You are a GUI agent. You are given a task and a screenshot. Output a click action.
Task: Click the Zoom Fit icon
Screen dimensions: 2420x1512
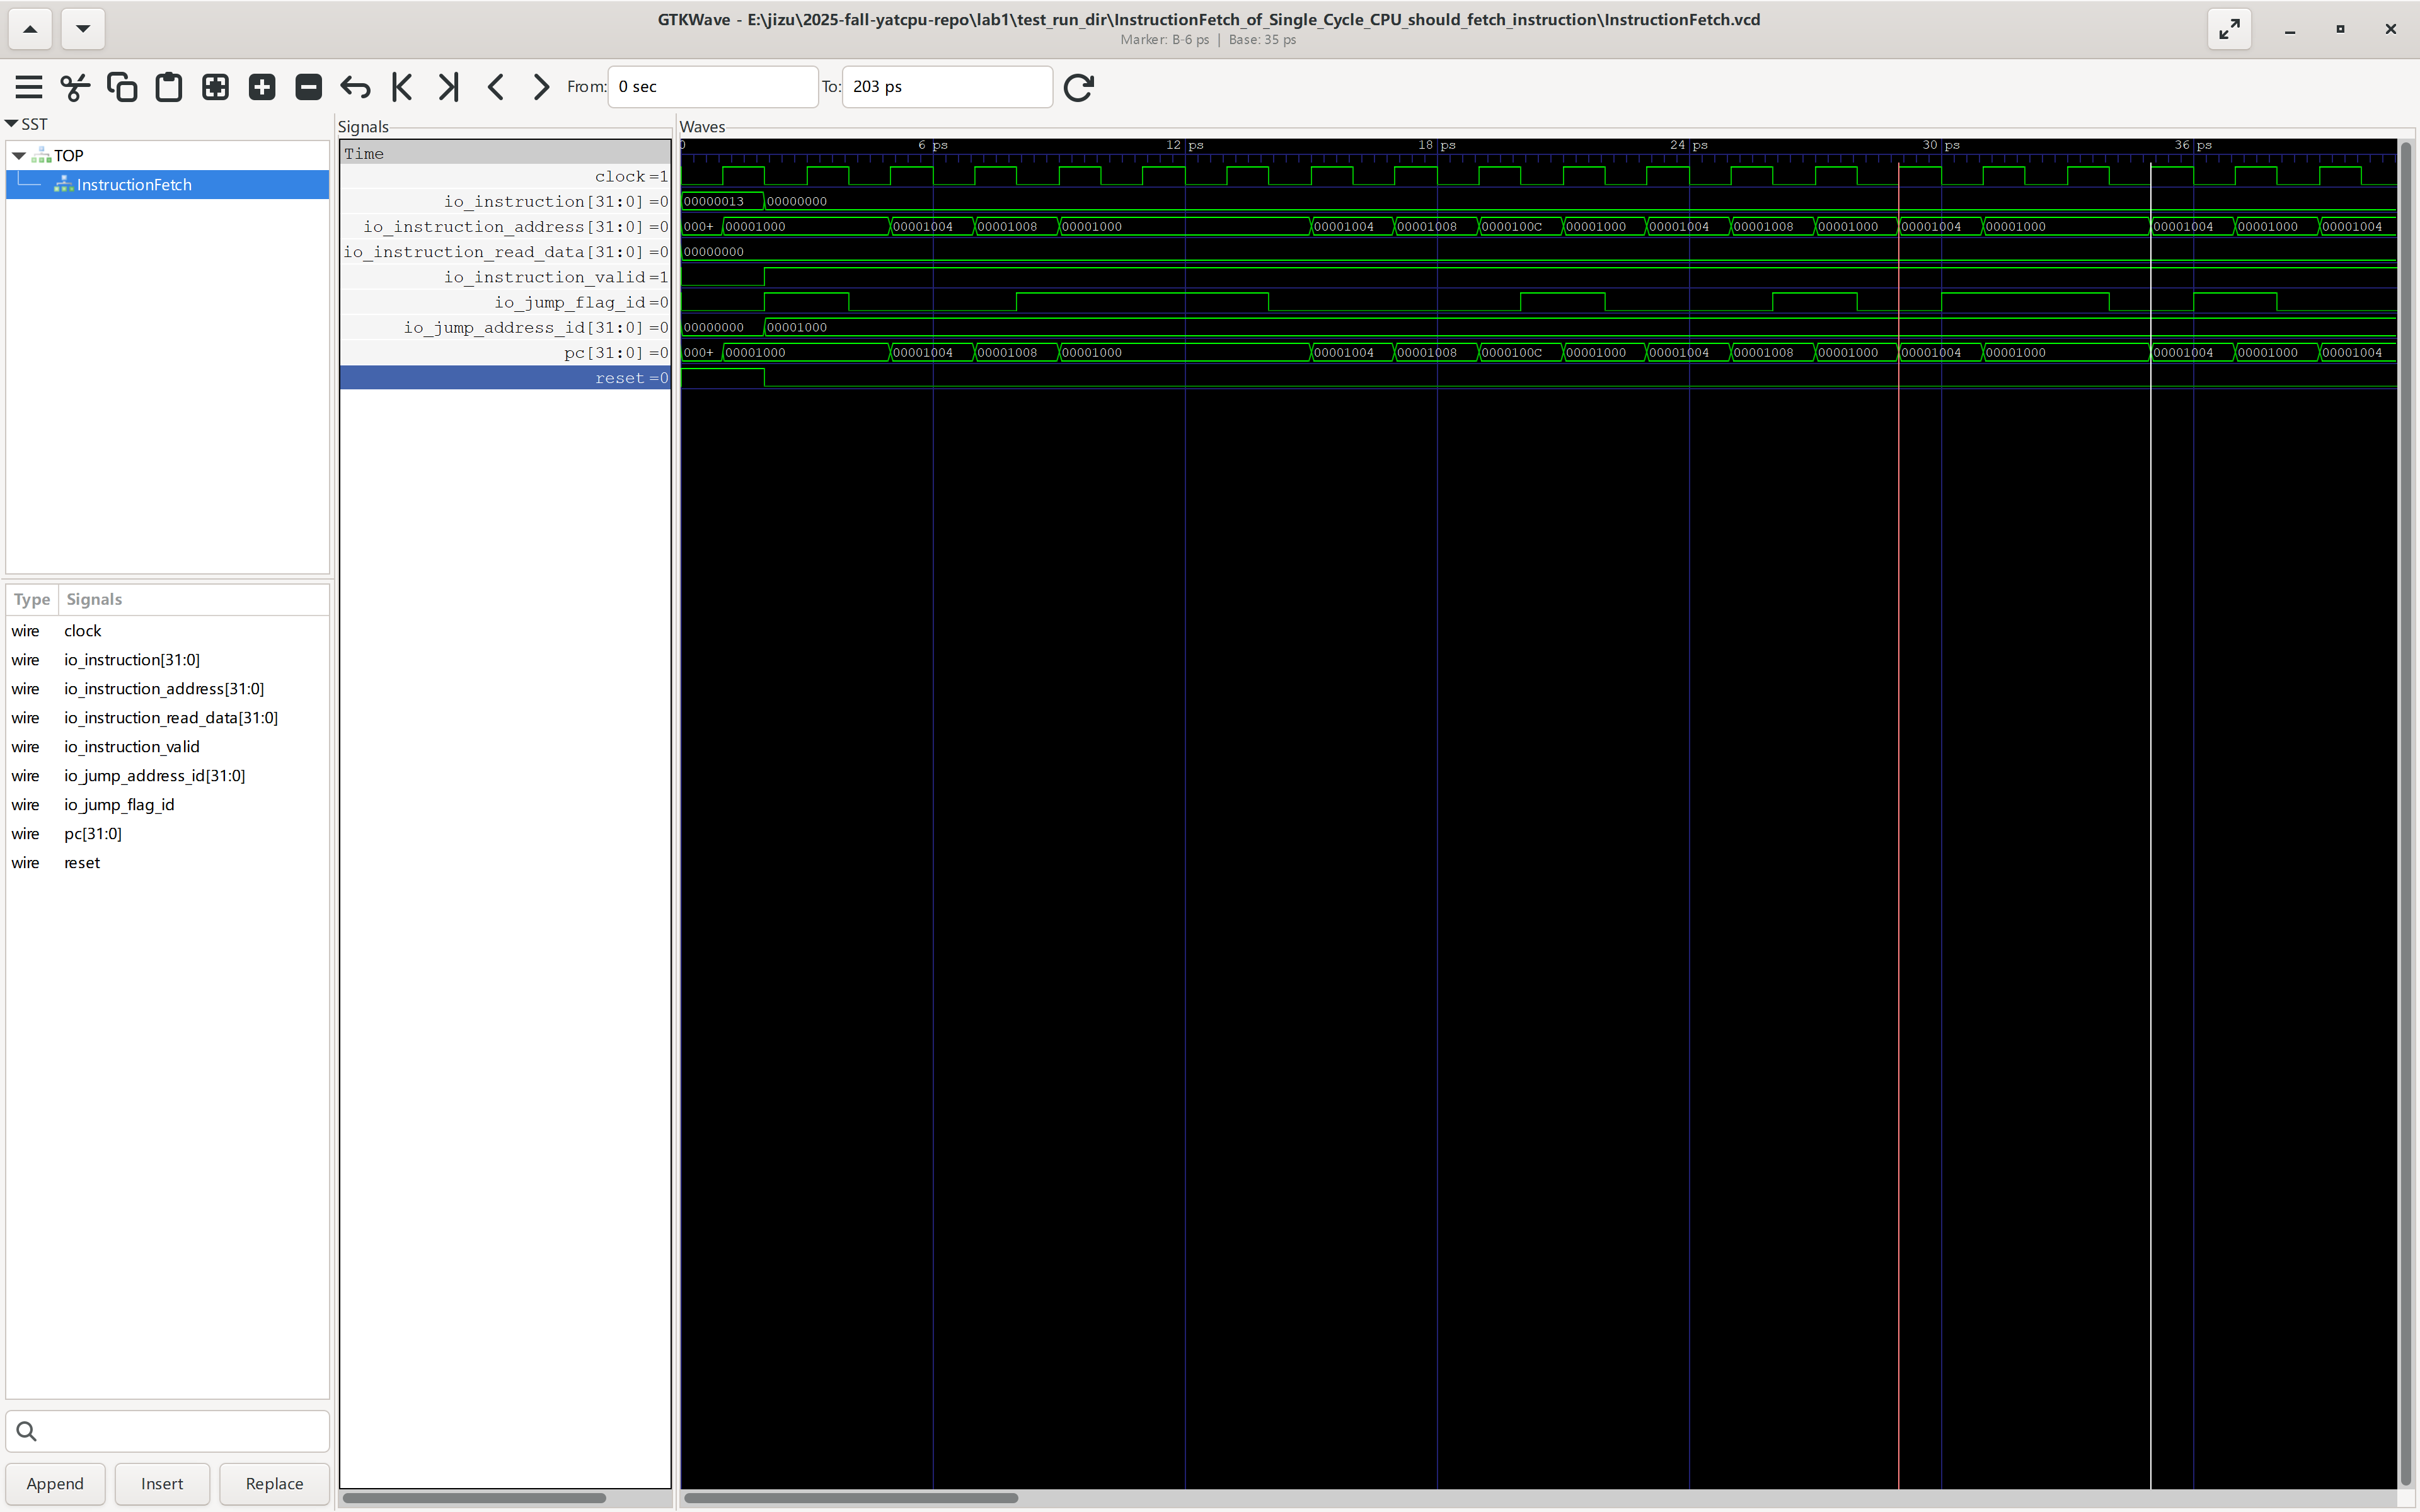coord(215,87)
